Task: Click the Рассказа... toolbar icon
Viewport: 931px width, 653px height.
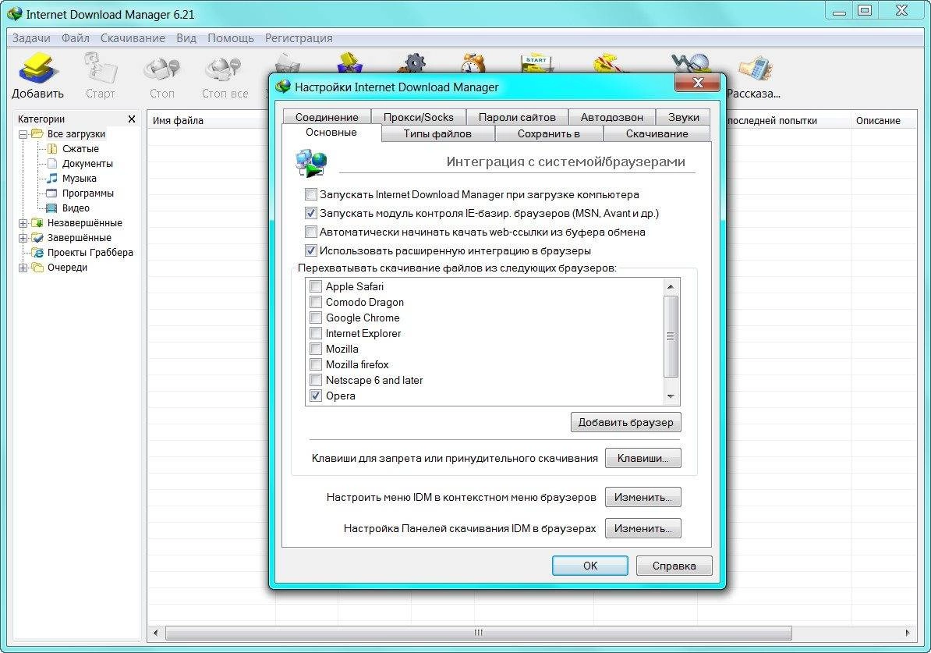Action: point(754,69)
